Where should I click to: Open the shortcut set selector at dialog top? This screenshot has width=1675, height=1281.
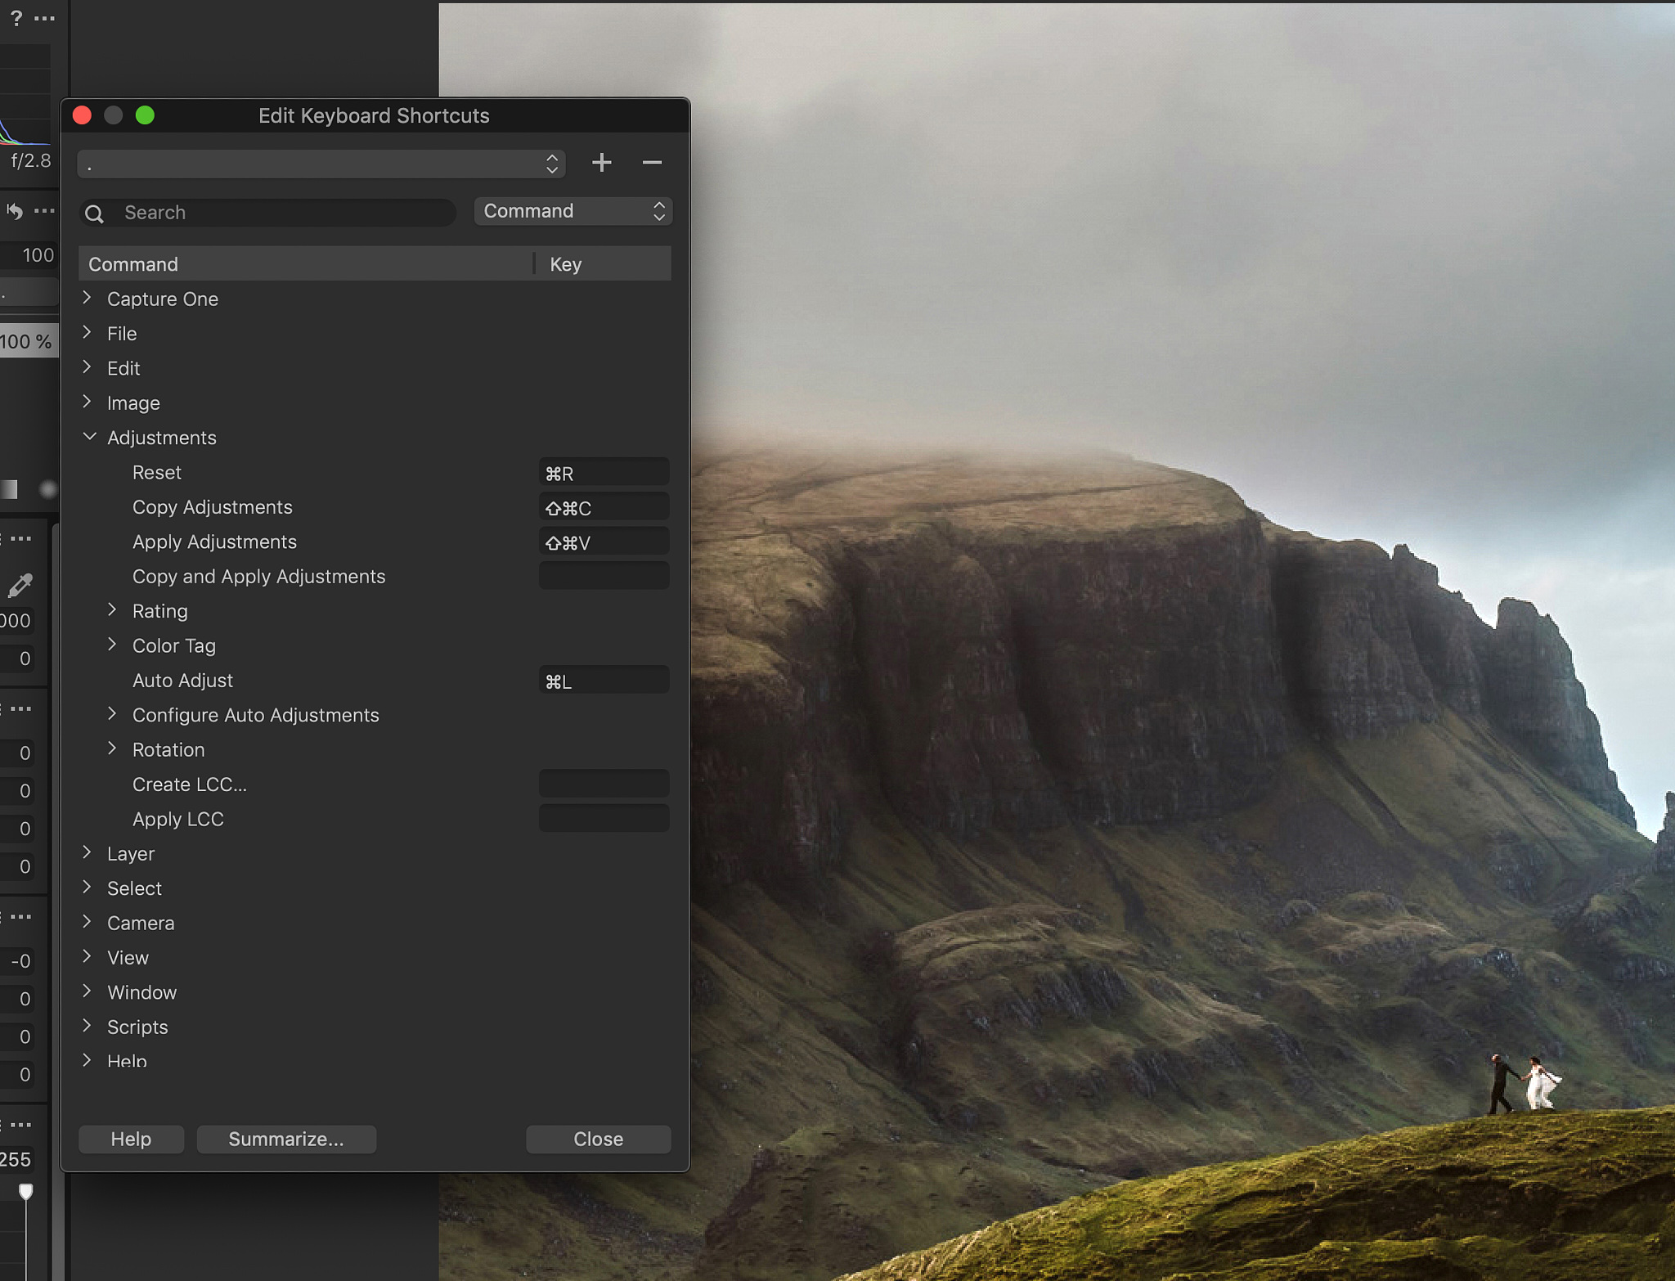(552, 163)
